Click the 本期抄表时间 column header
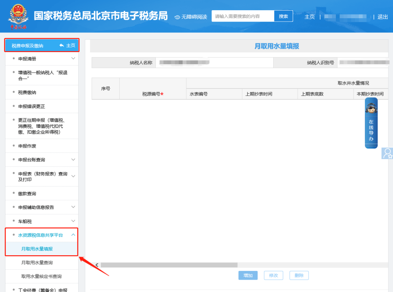This screenshot has width=393, height=292. point(371,94)
